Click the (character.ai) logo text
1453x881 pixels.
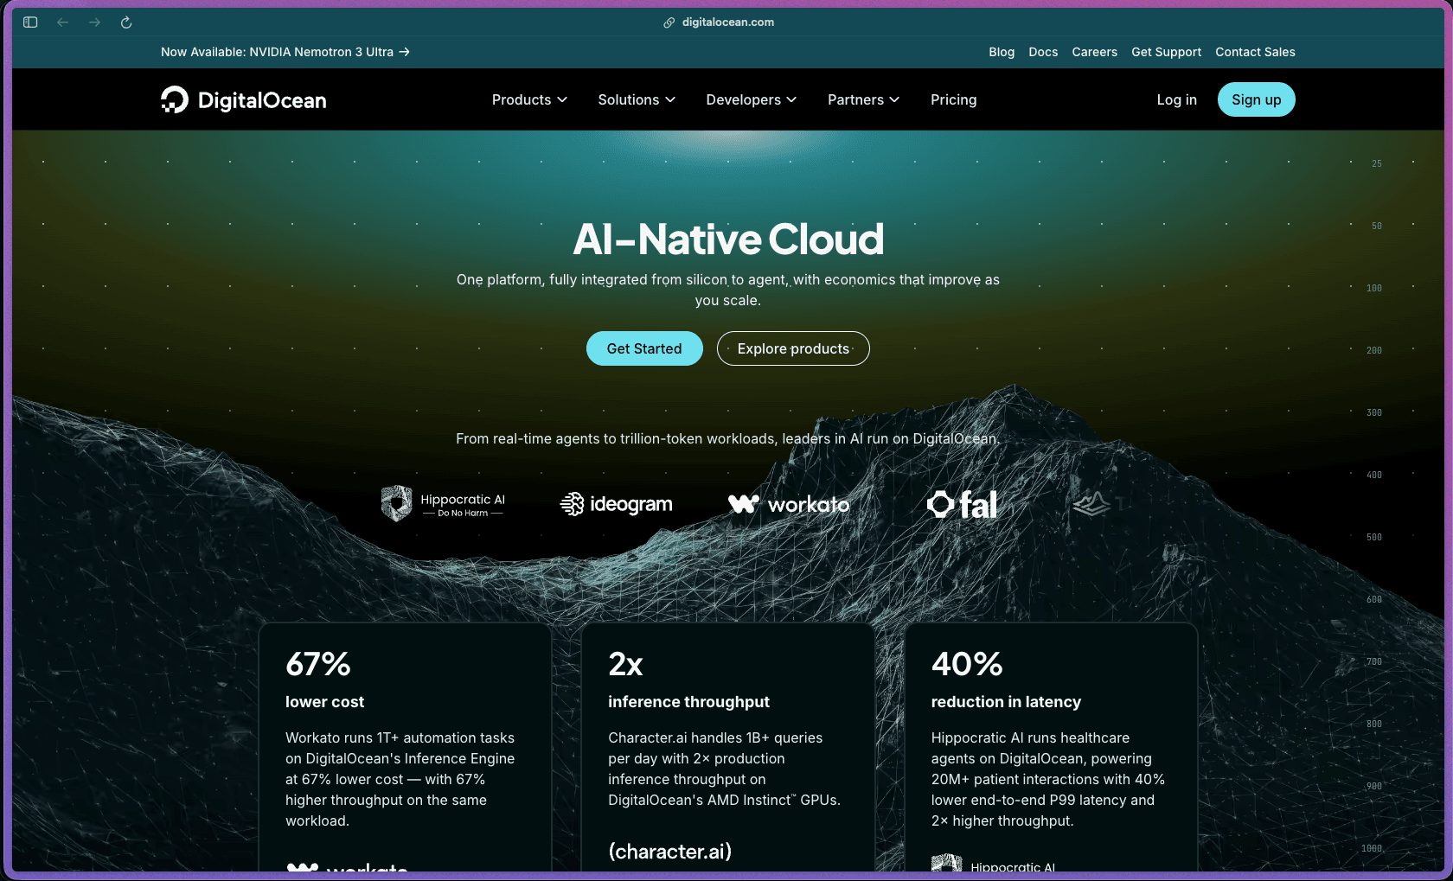point(669,852)
